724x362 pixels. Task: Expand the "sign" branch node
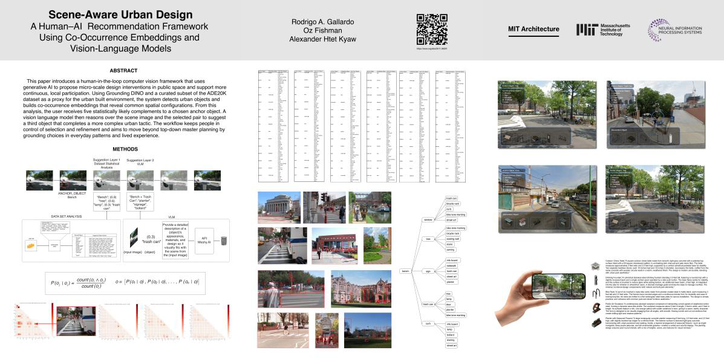[428, 271]
